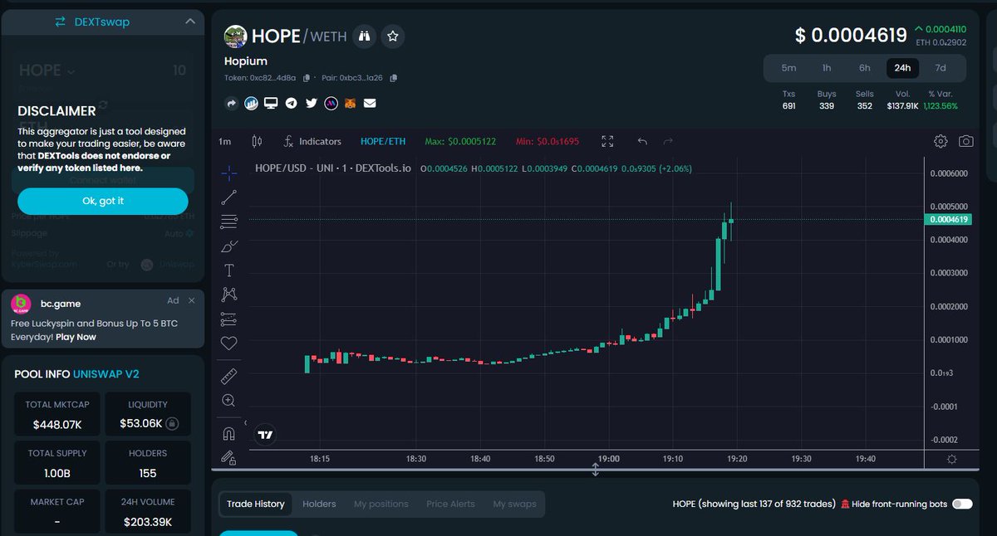Add HOPE token via the MetaMask fox icon
This screenshot has height=536, width=997.
click(x=351, y=103)
